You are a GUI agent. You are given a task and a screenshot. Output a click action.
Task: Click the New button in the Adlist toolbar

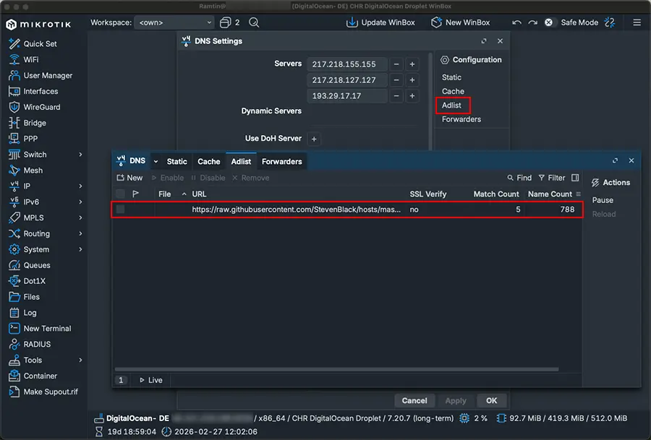coord(129,177)
